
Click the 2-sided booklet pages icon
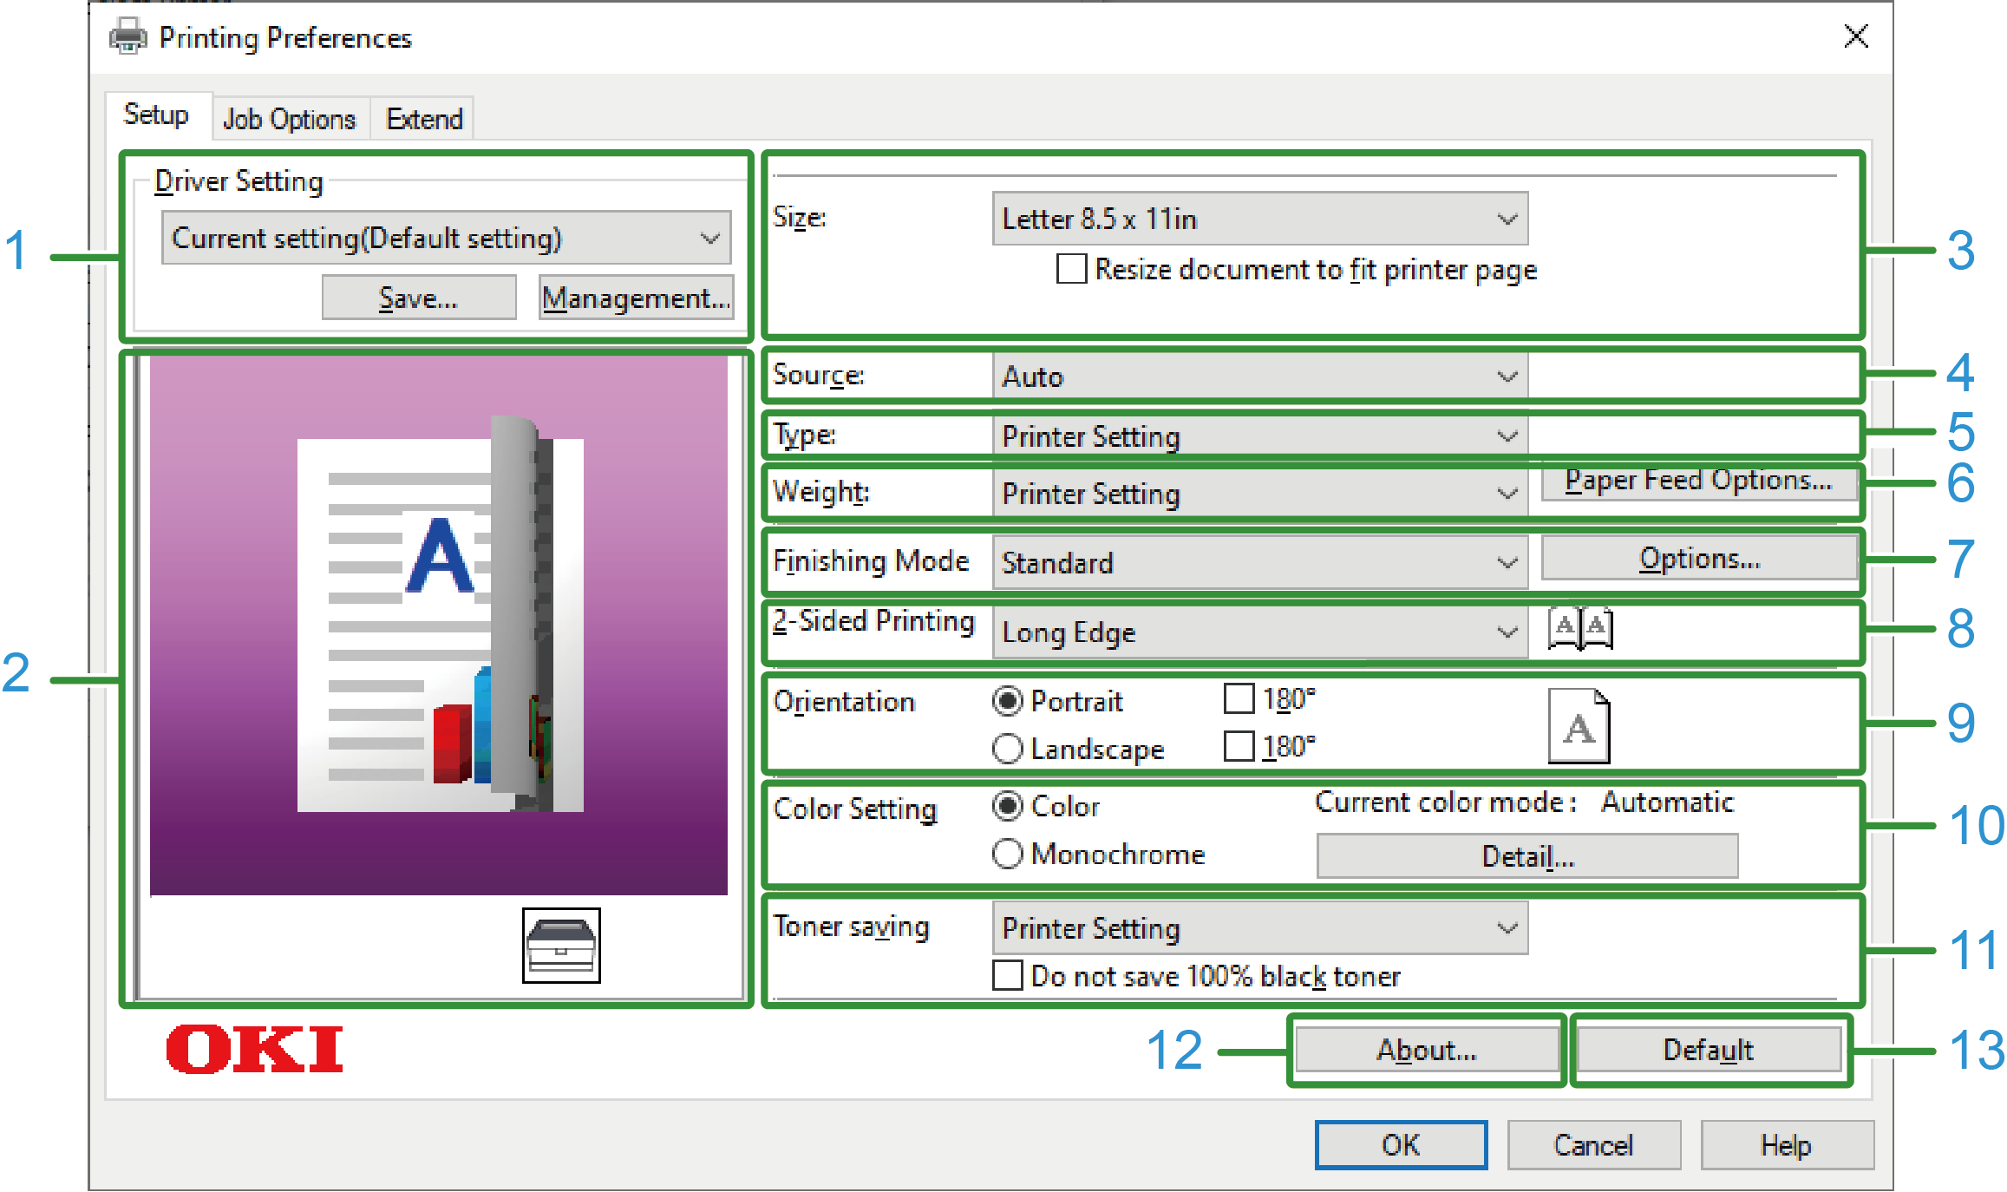(1579, 629)
